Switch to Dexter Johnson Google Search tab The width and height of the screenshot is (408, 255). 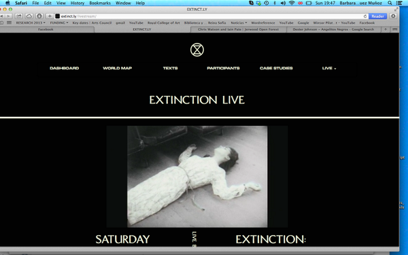333,29
